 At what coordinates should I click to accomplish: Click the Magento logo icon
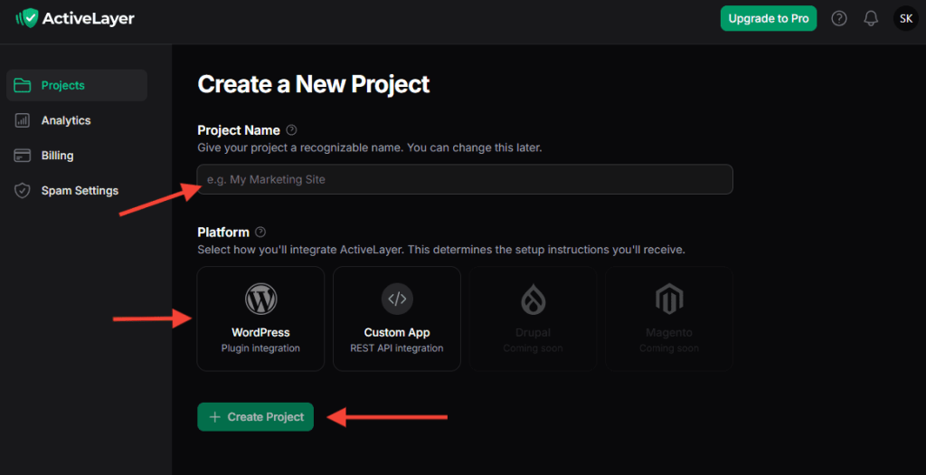coord(669,299)
